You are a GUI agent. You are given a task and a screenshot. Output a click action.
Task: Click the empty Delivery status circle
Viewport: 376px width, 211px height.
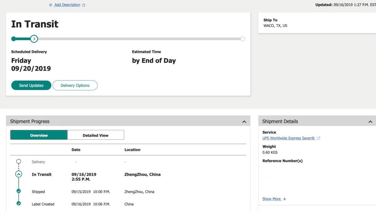pyautogui.click(x=19, y=161)
